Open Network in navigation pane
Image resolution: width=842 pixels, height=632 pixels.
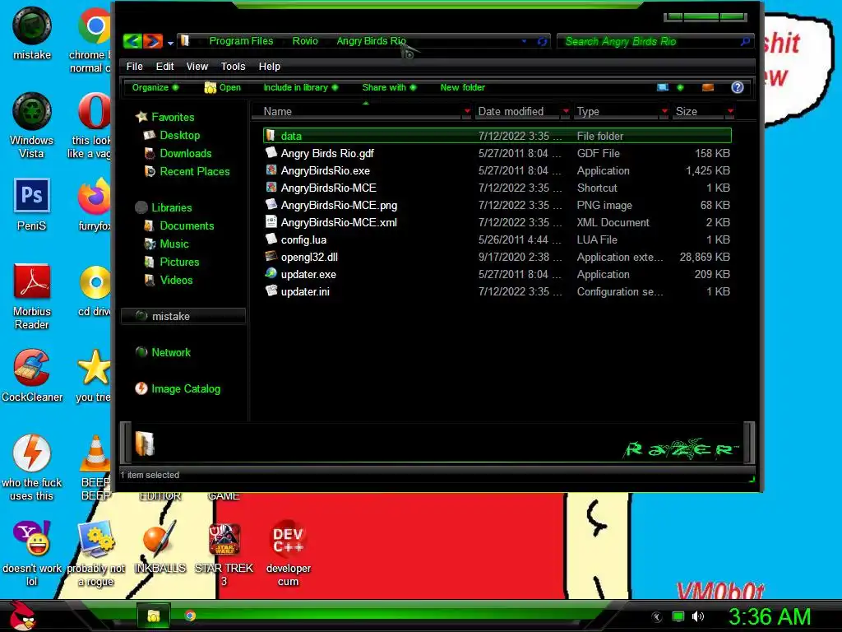click(x=164, y=352)
